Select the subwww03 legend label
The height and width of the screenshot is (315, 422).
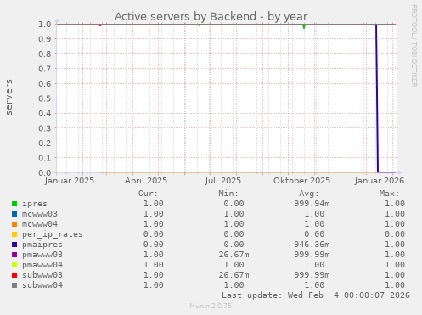pos(42,275)
